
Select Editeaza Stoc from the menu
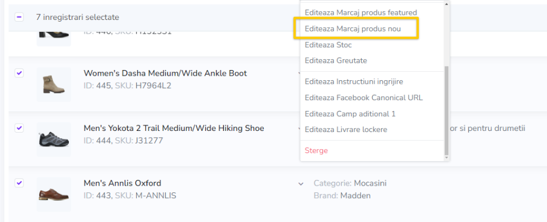328,45
